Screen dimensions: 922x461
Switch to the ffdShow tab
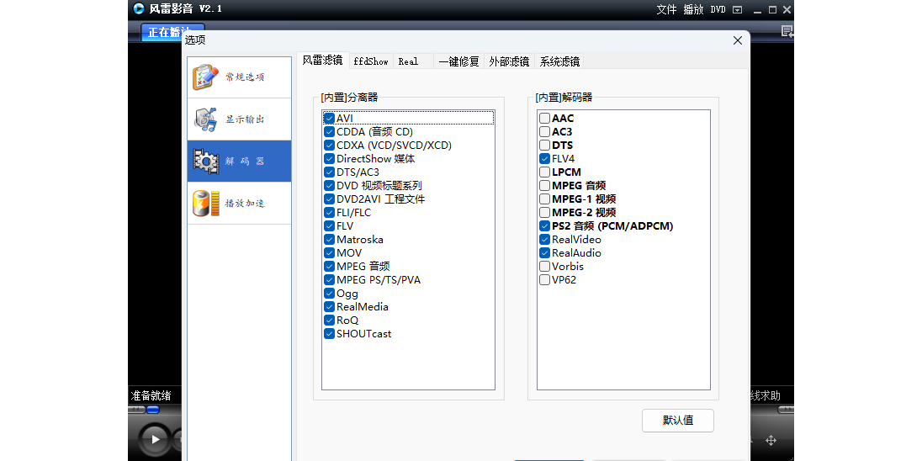tap(371, 61)
